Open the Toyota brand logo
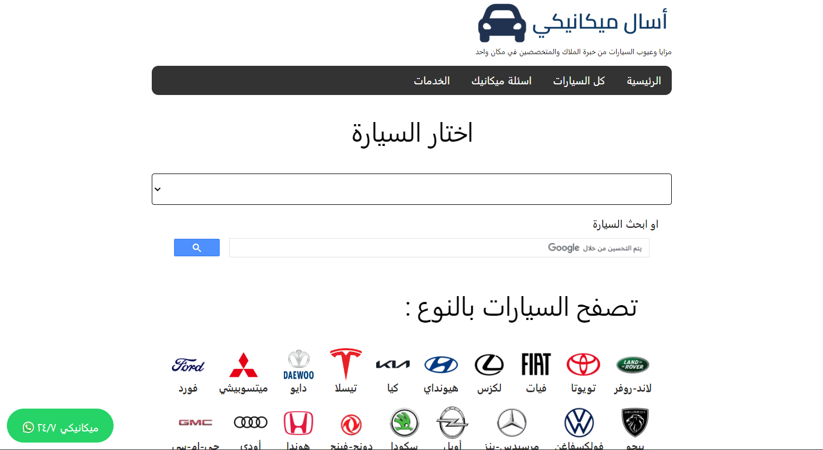This screenshot has height=450, width=823. pos(583,365)
